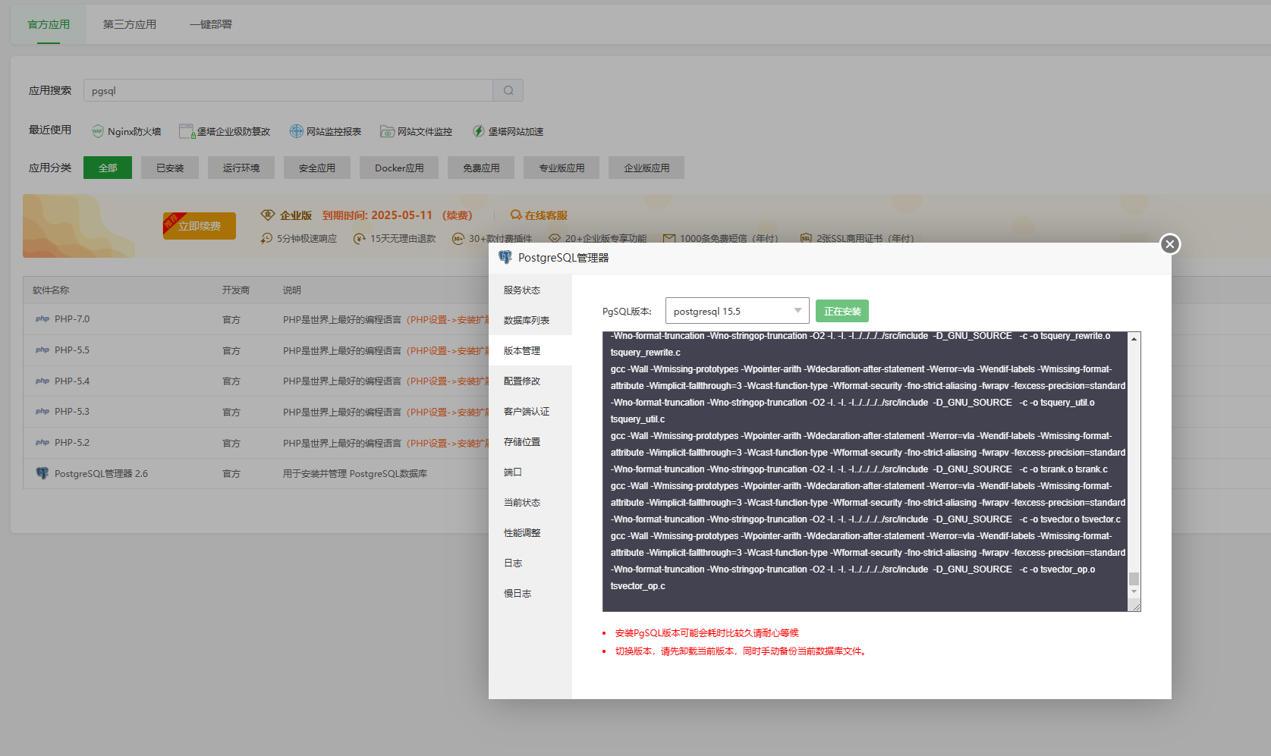Filter apps by 安全应用 category
1271x756 pixels.
317,168
